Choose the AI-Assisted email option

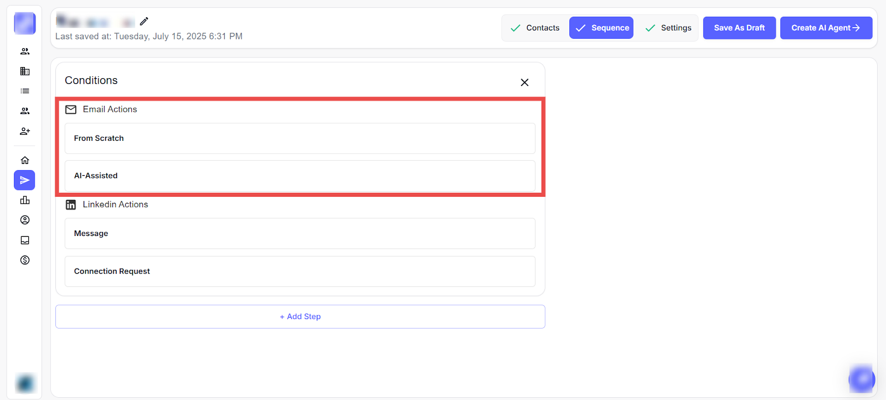(300, 176)
